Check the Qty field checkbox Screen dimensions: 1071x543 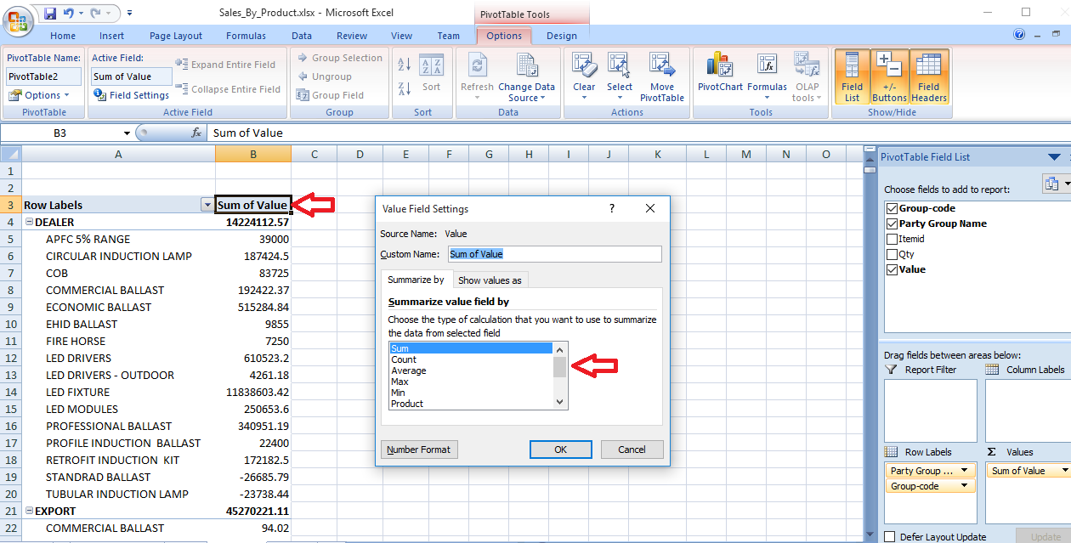pyautogui.click(x=892, y=254)
